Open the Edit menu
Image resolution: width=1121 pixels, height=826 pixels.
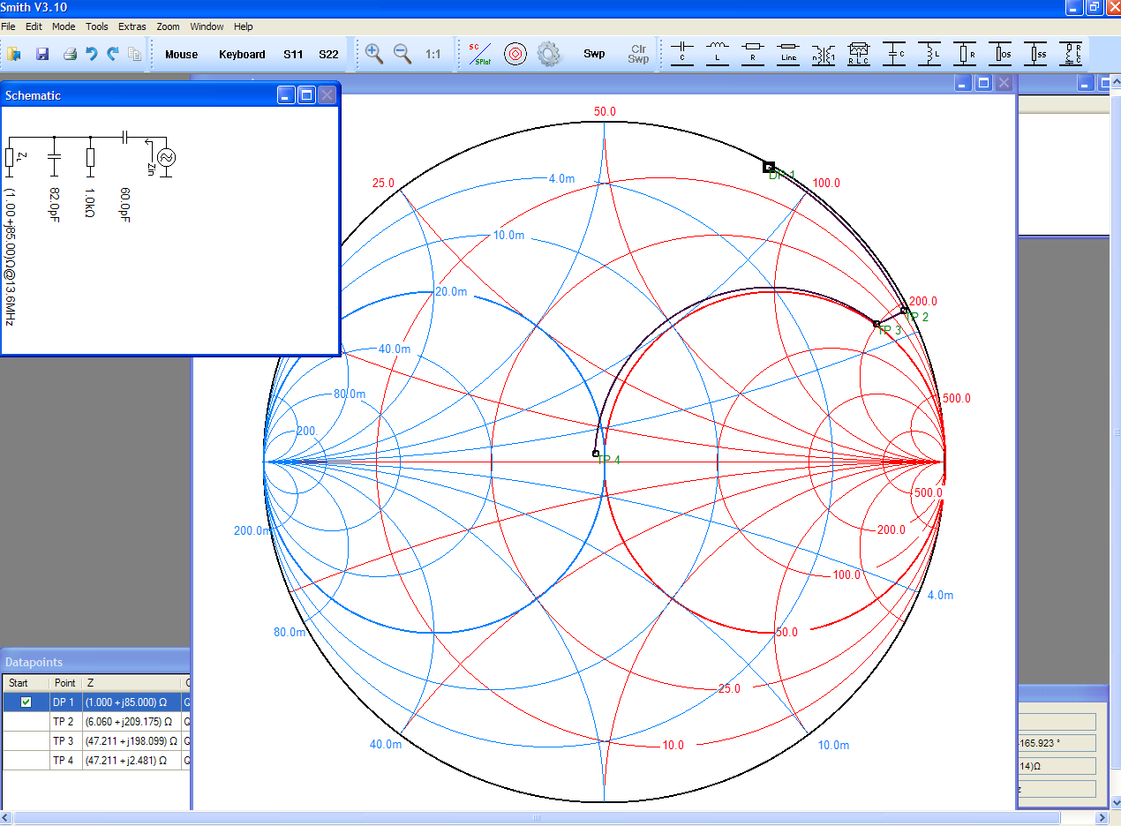(x=34, y=27)
